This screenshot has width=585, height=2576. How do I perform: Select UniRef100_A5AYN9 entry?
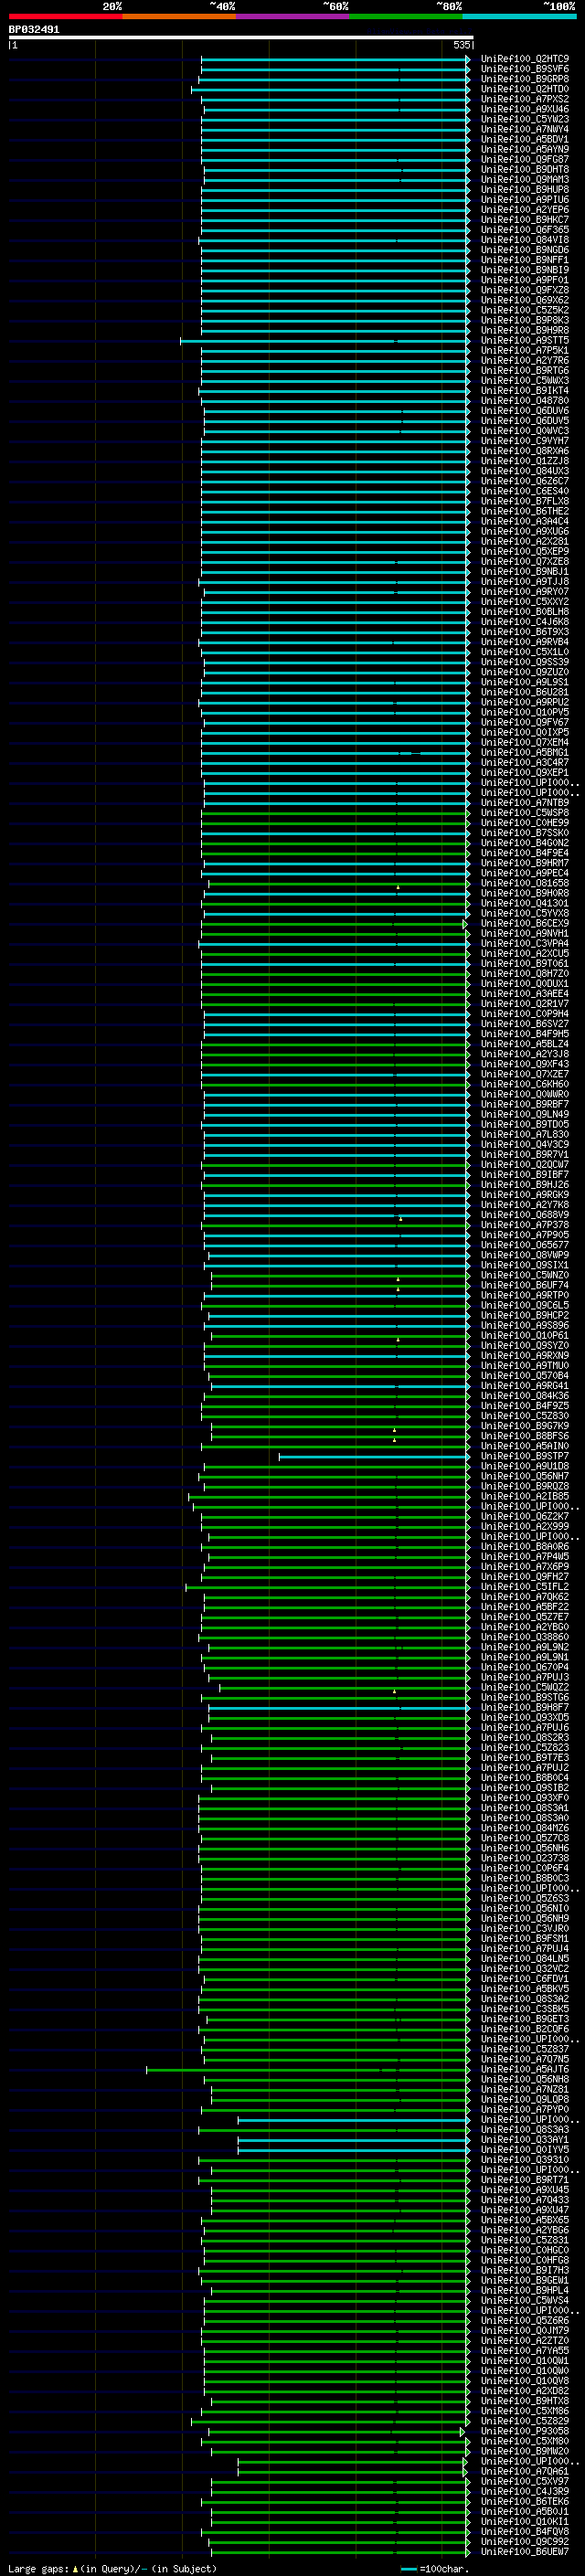pyautogui.click(x=524, y=149)
